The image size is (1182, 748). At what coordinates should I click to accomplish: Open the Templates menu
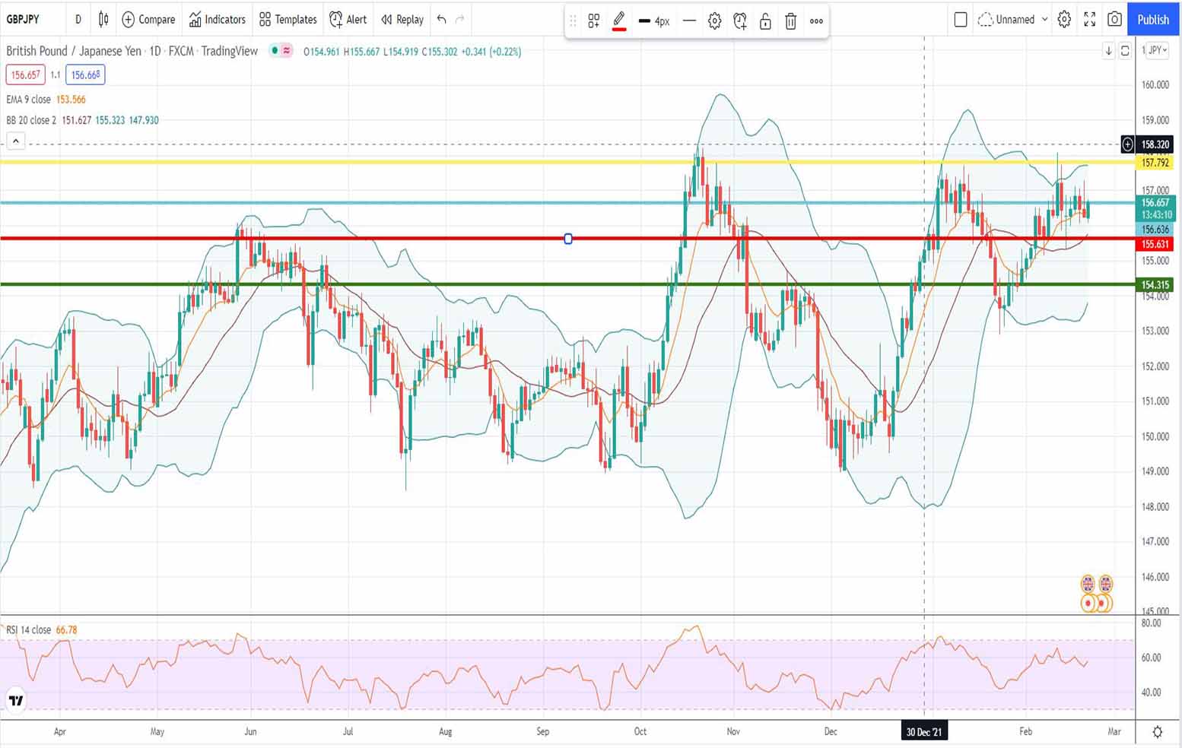pyautogui.click(x=288, y=20)
